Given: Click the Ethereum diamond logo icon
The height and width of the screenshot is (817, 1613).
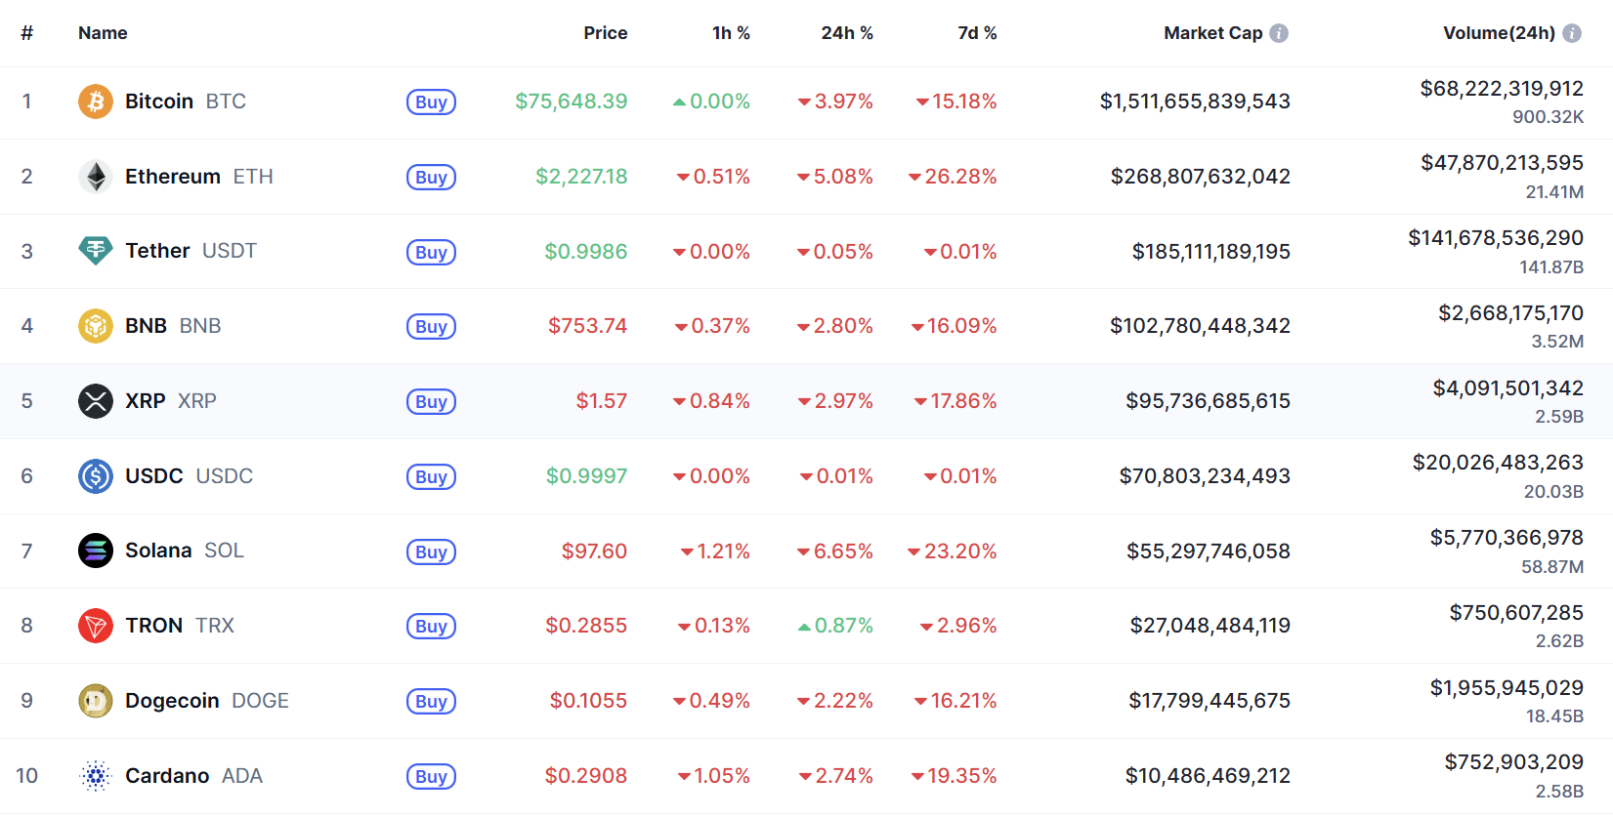Looking at the screenshot, I should pos(96,177).
